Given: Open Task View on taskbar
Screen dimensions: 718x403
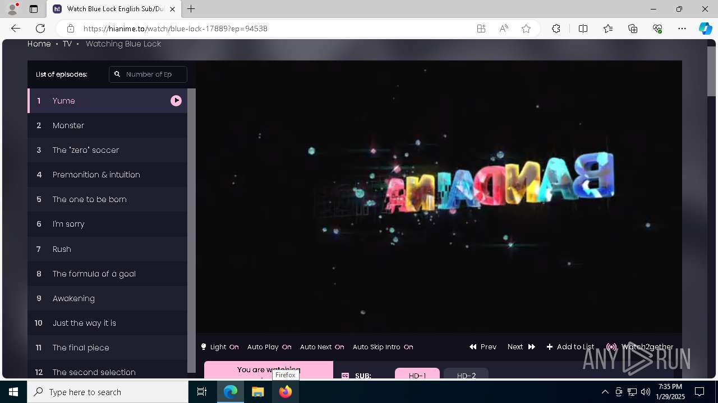Looking at the screenshot, I should [x=202, y=392].
